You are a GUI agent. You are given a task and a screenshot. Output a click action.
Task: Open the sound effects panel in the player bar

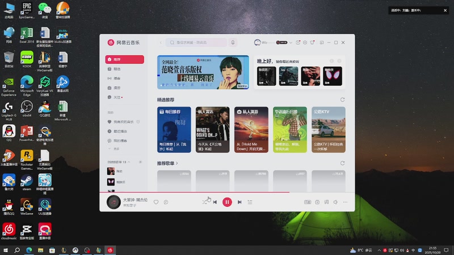tap(308, 202)
